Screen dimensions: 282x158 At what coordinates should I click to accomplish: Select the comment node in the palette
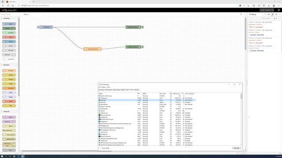click(9, 59)
